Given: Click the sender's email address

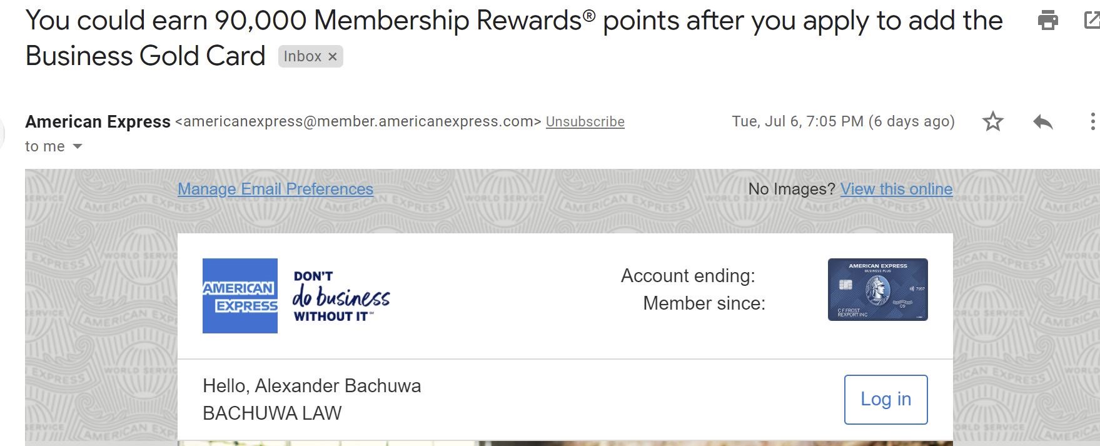Looking at the screenshot, I should tap(358, 122).
